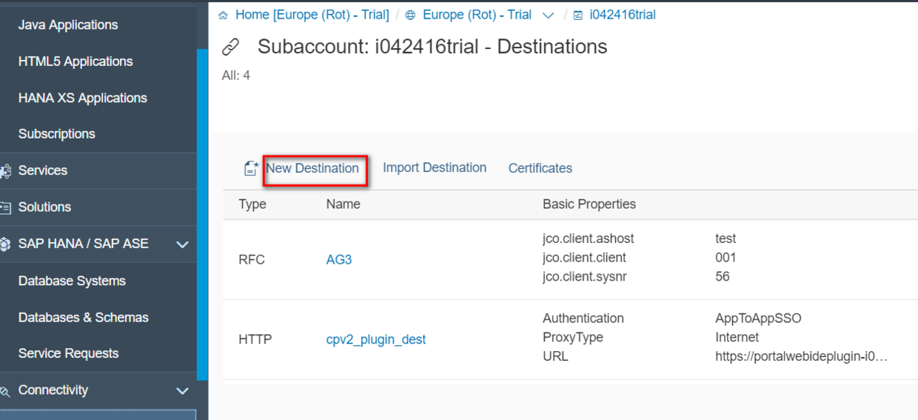Select Databases & Schemas in navigation
The height and width of the screenshot is (420, 918).
pos(84,317)
